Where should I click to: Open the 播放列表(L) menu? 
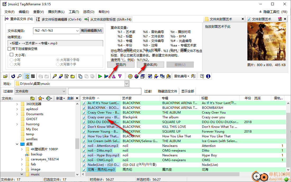[x=56, y=12]
